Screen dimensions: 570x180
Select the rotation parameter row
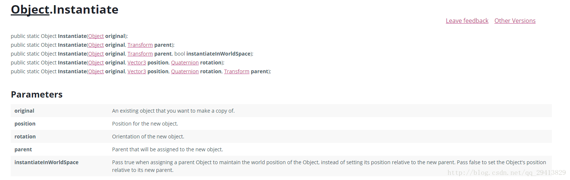pyautogui.click(x=281, y=137)
